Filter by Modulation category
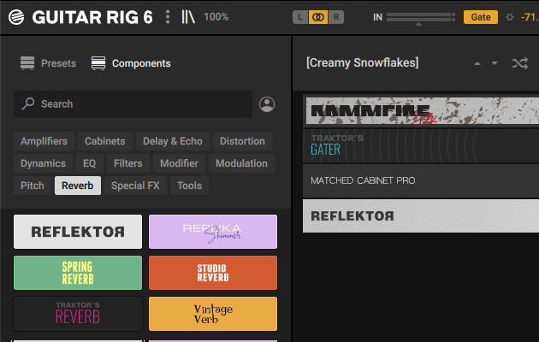This screenshot has width=539, height=342. [241, 163]
